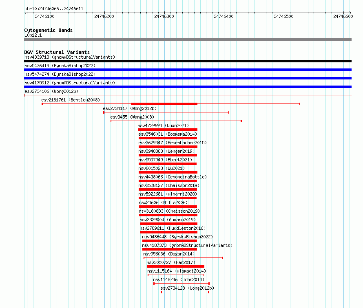
Task: Click the Cytogenetic Bands track title
Action: click(49, 30)
